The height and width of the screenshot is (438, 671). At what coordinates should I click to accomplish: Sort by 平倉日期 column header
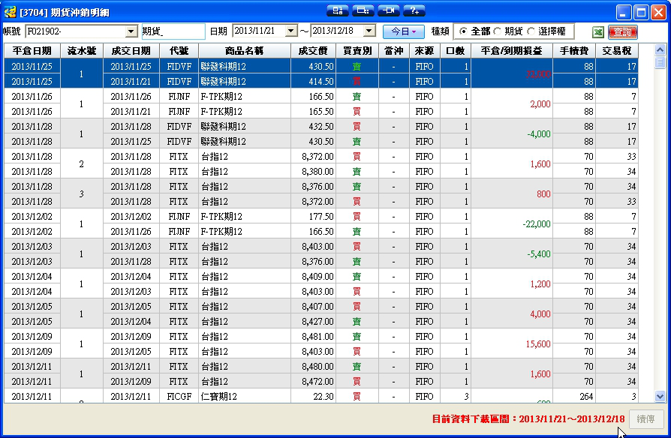tap(32, 51)
